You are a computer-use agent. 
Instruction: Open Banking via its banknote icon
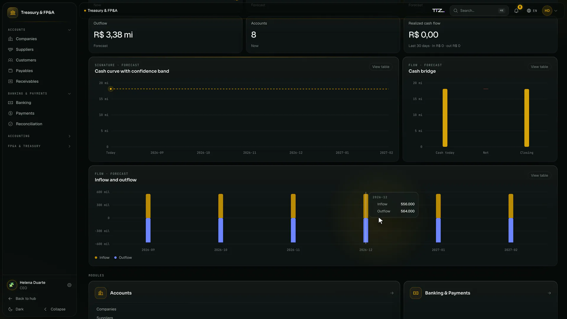pos(11,102)
